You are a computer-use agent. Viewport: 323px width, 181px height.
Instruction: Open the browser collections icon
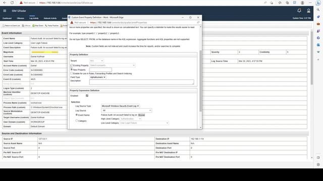pos(287,3)
